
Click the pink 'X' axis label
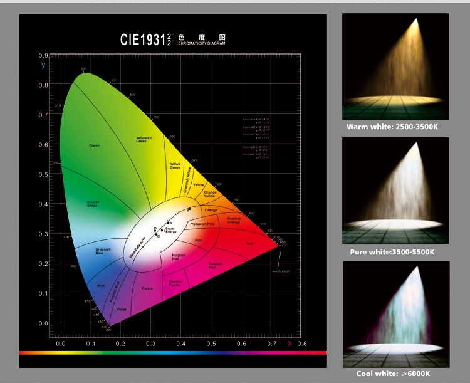(290, 344)
